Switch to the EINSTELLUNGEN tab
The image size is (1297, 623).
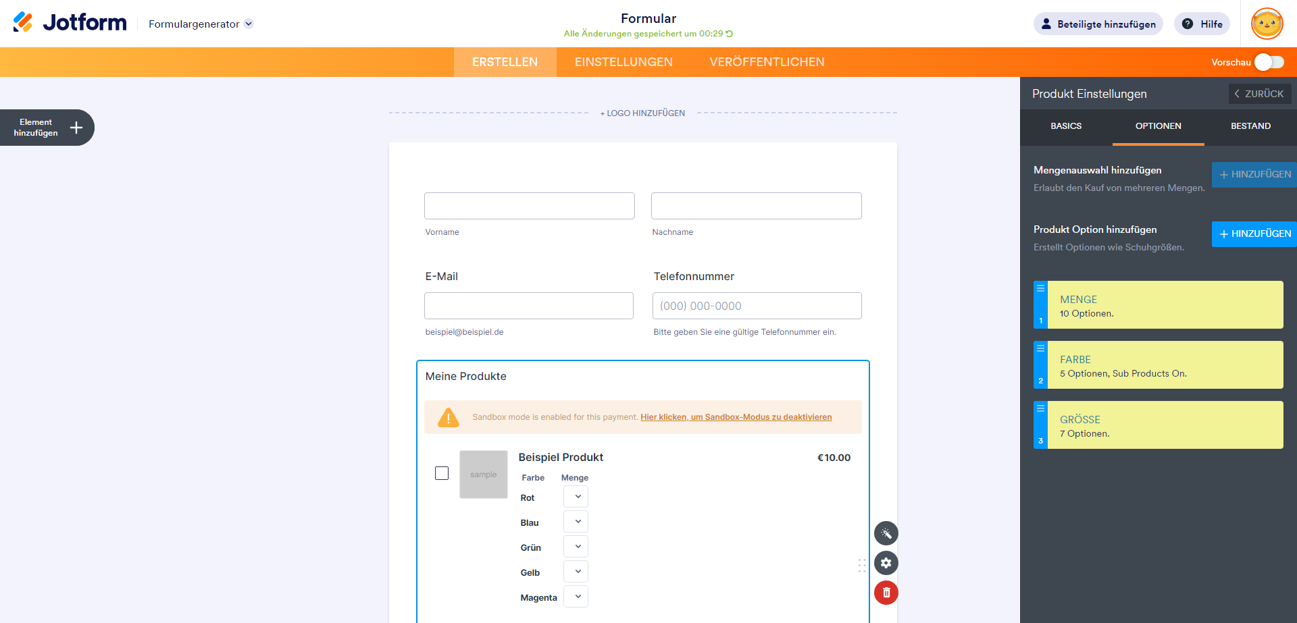pos(624,62)
